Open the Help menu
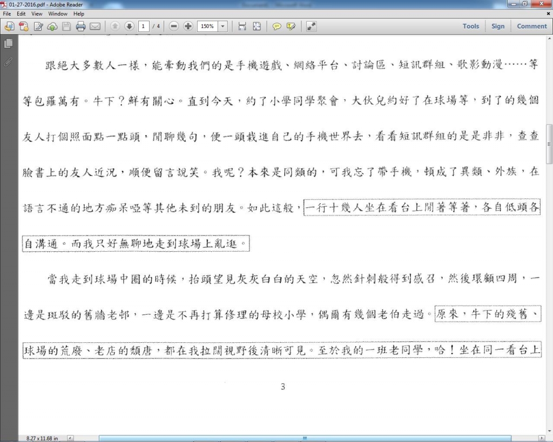This screenshot has height=442, width=553. point(79,13)
